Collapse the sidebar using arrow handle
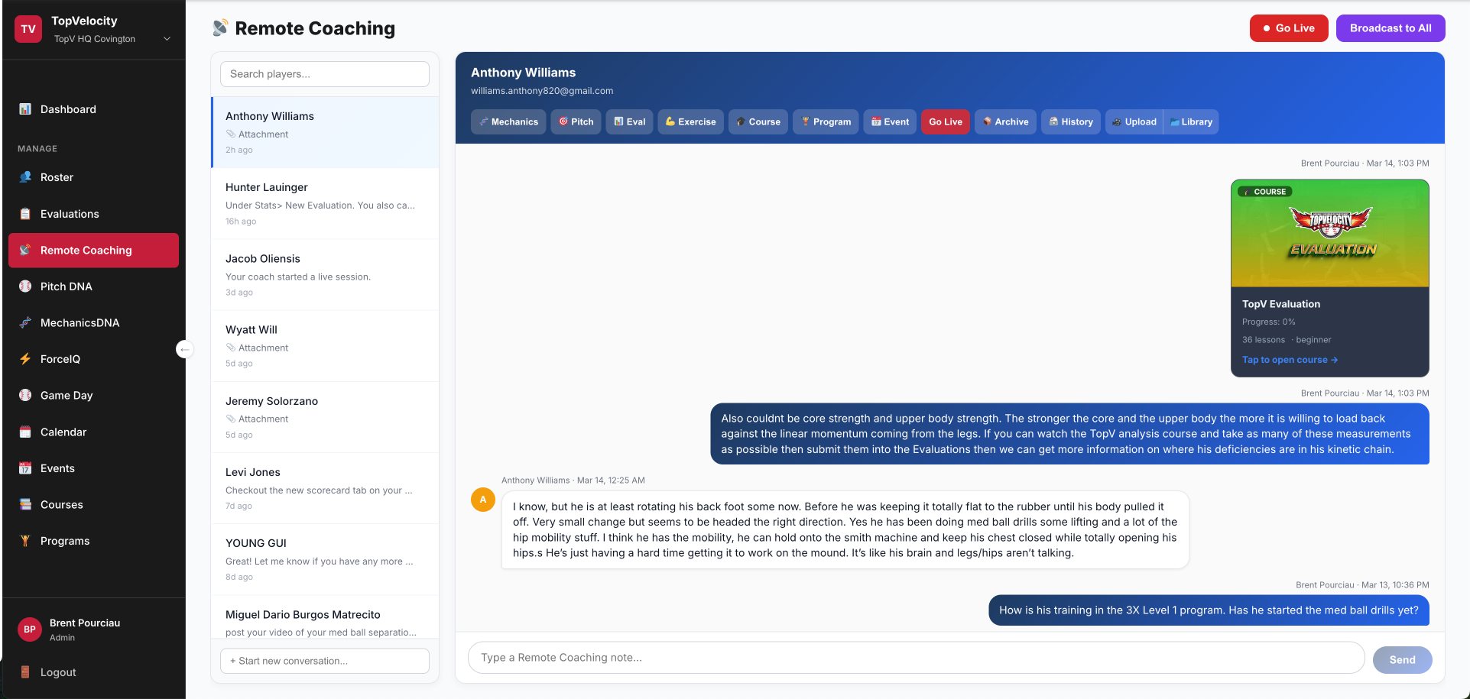The height and width of the screenshot is (699, 1470). 184,350
